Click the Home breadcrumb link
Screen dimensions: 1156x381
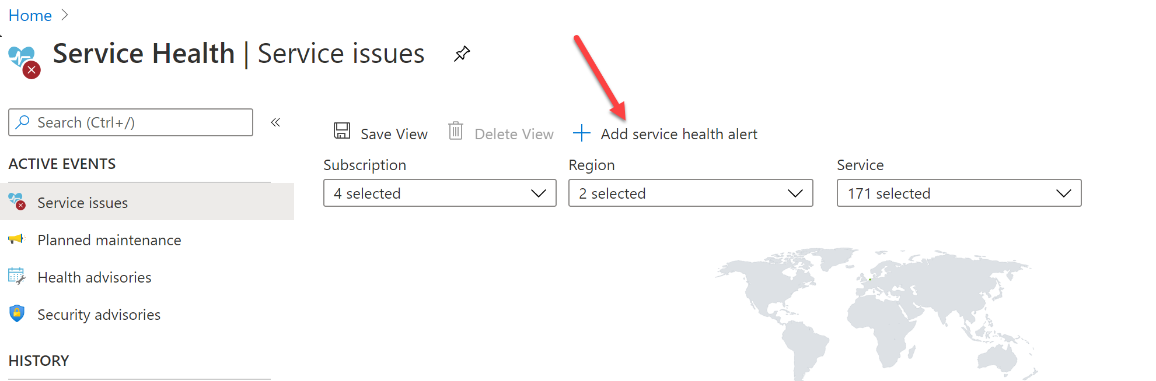pyautogui.click(x=30, y=16)
